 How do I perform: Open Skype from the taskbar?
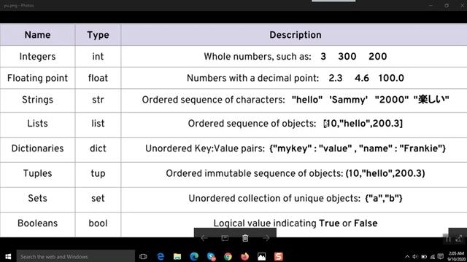211,256
